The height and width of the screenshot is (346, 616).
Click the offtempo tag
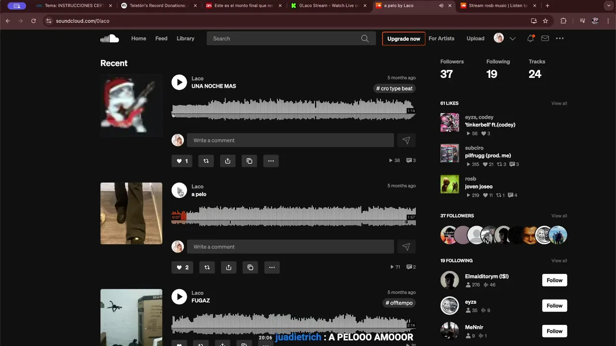399,303
